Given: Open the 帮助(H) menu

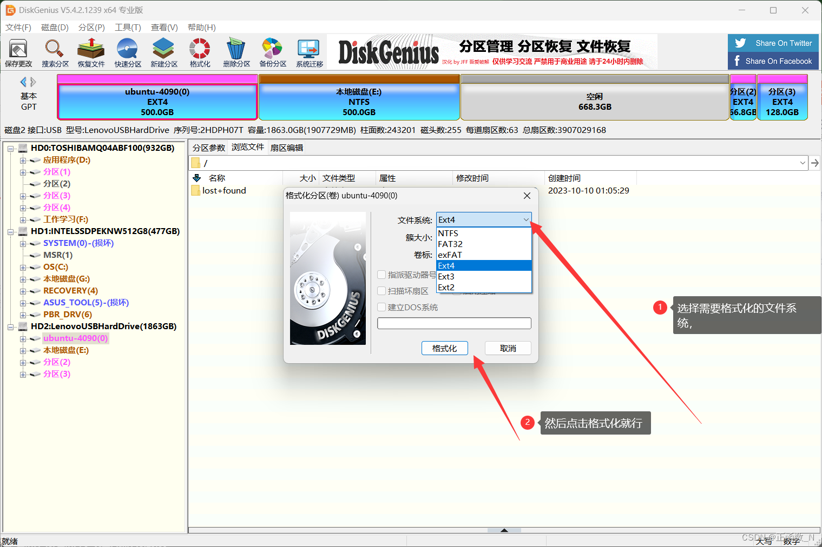Looking at the screenshot, I should pos(201,27).
